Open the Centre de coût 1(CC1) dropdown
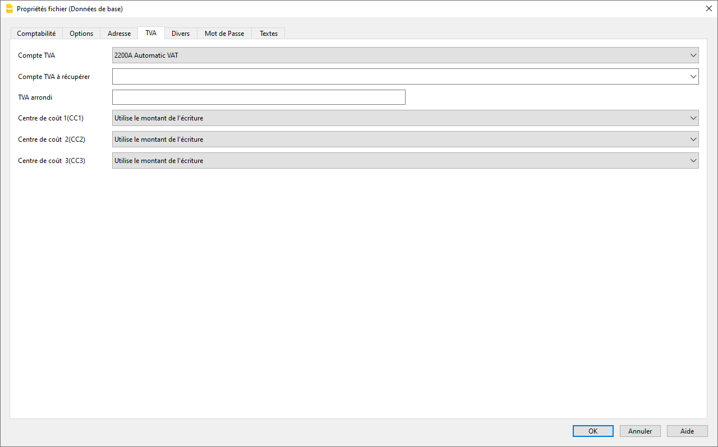 (x=405, y=118)
